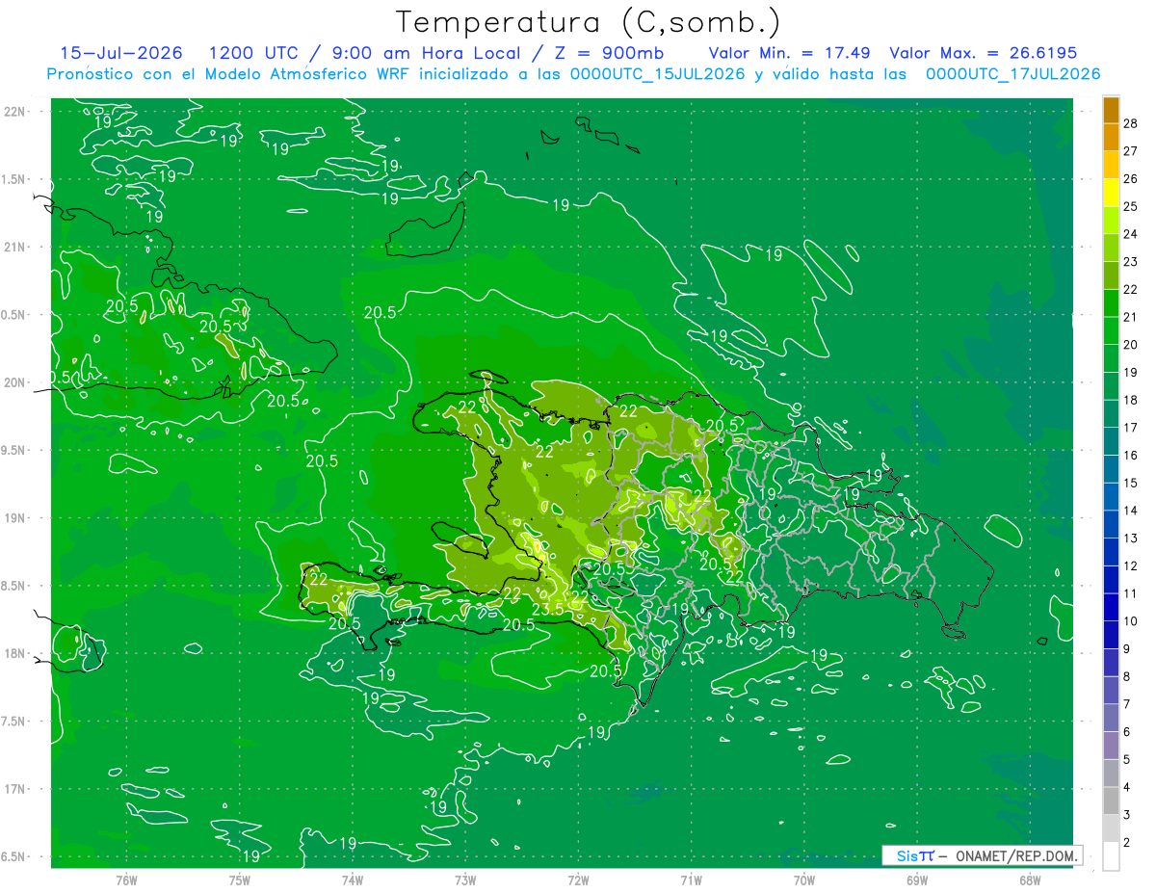1156x893 pixels.
Task: Click the '21N' latitude axis label
Action: [x=13, y=247]
